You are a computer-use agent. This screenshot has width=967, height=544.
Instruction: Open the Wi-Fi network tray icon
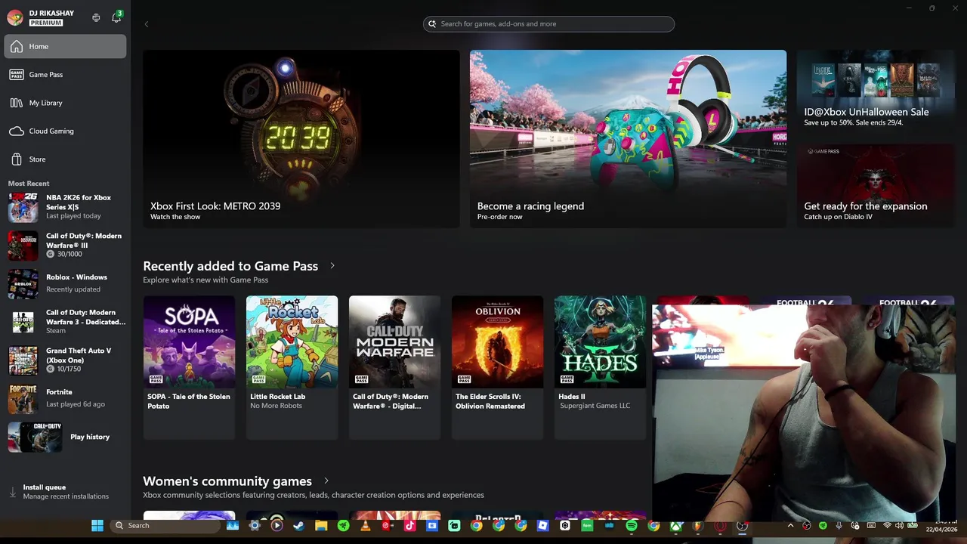[887, 525]
